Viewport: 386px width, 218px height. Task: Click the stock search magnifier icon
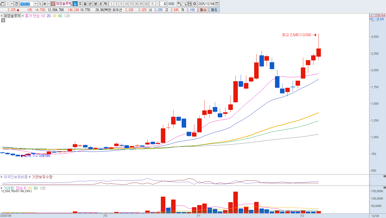(40, 4)
